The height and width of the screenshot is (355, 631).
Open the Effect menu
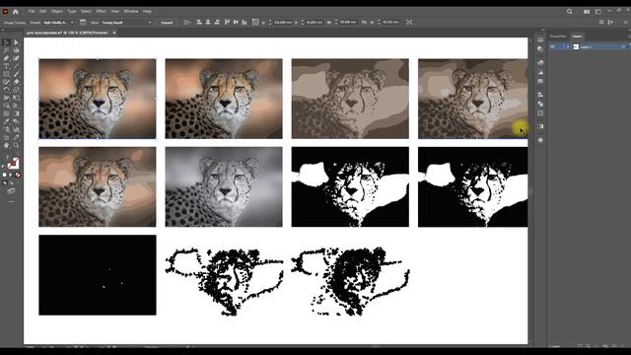pyautogui.click(x=101, y=11)
